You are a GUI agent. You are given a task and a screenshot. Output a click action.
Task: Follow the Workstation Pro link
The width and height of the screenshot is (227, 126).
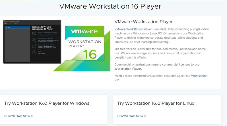pyautogui.click(x=199, y=76)
